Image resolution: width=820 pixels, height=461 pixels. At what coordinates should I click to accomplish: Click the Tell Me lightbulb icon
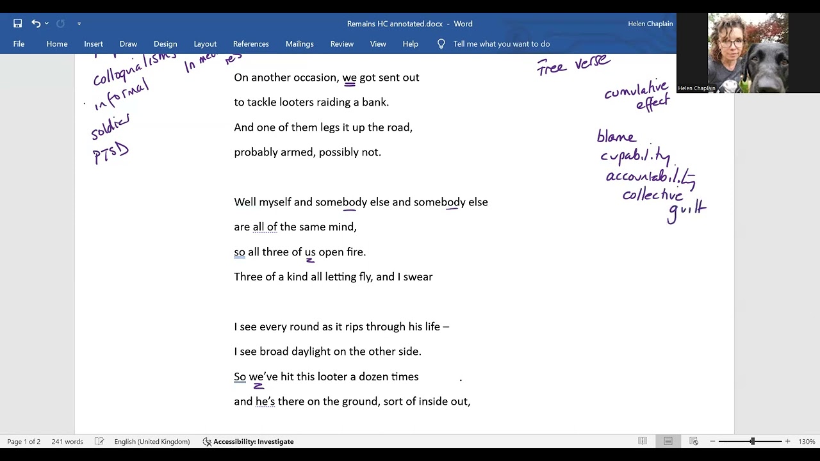pyautogui.click(x=441, y=44)
